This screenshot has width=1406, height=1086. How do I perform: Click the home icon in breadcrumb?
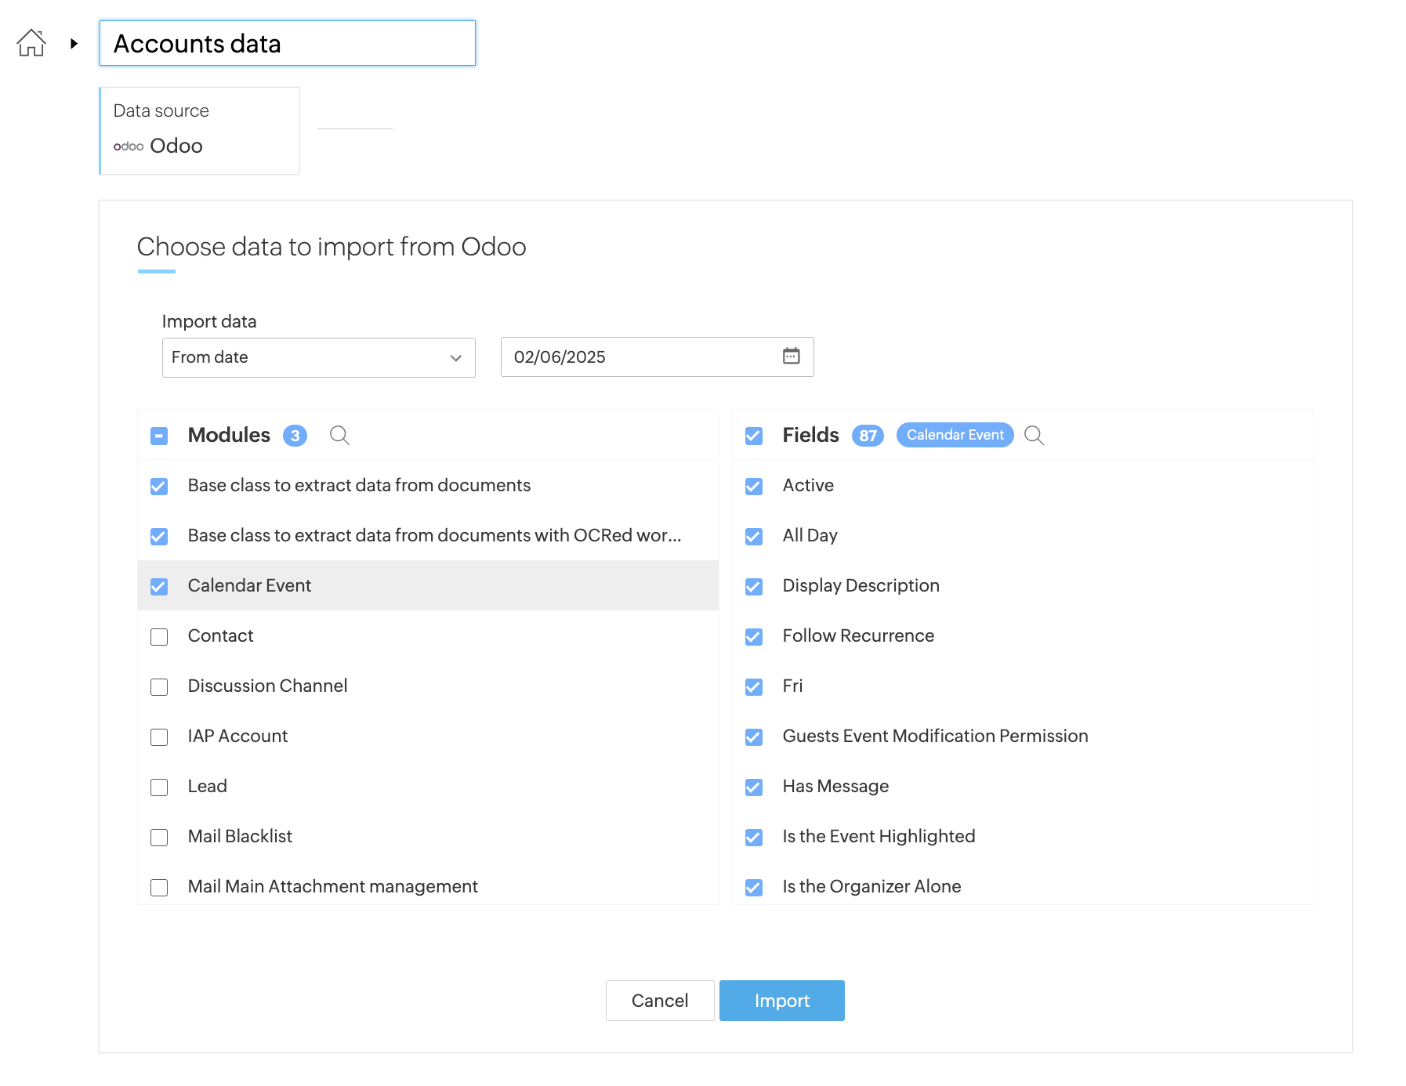tap(31, 43)
